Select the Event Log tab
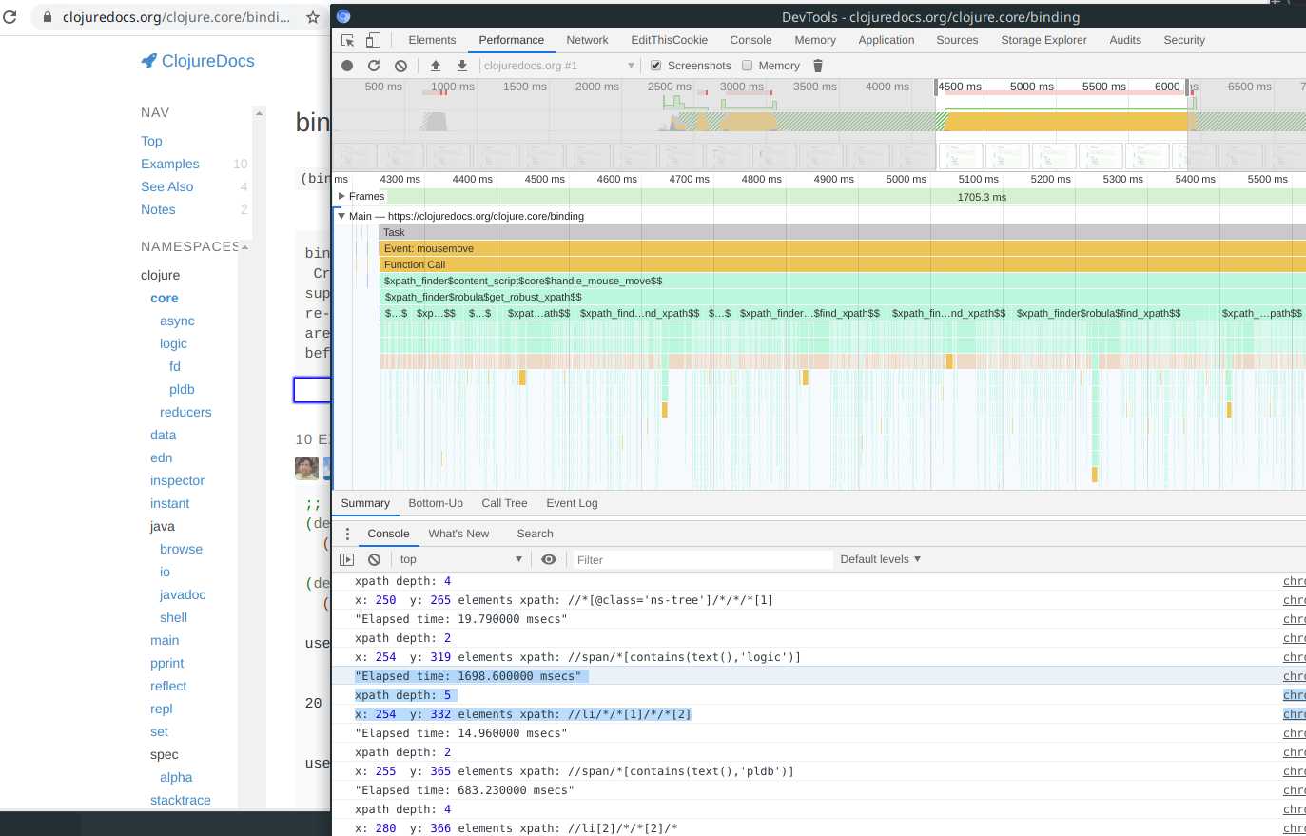The height and width of the screenshot is (836, 1306). click(572, 503)
